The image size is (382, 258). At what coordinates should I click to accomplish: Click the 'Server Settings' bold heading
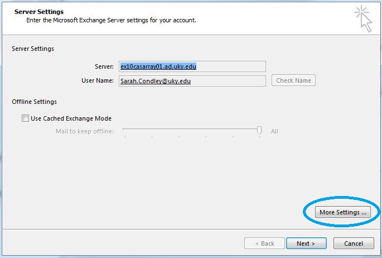(39, 12)
